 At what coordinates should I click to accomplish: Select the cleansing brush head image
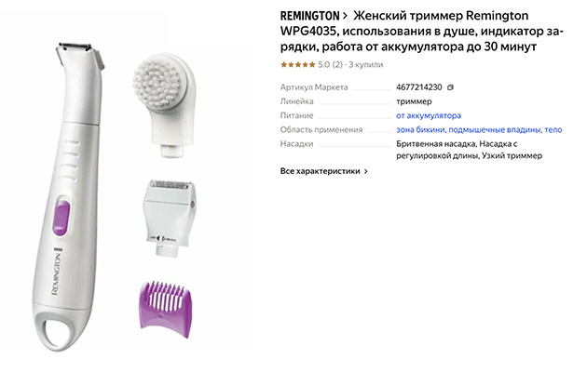click(165, 104)
